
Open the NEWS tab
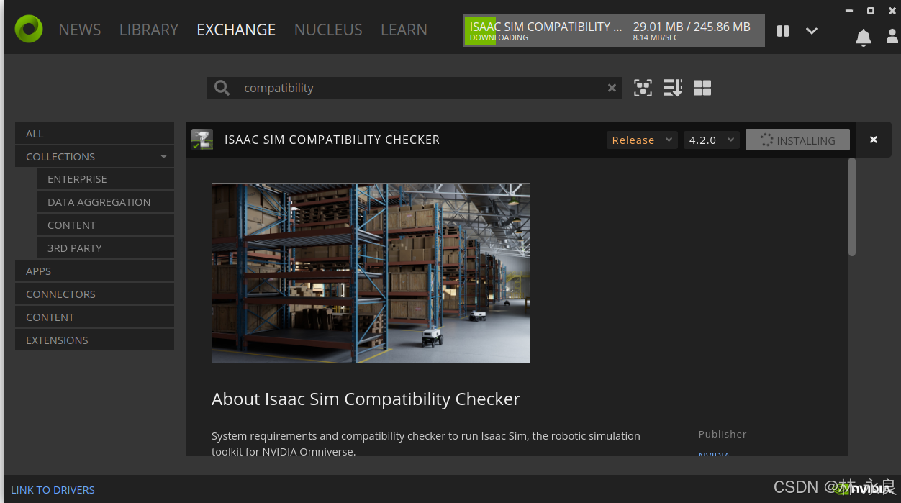(x=80, y=30)
